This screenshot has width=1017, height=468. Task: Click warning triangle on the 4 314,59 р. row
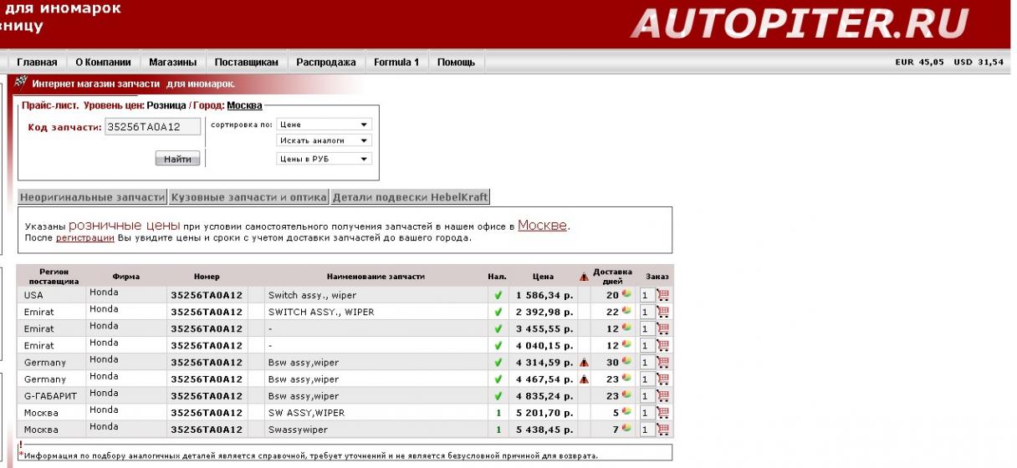point(584,363)
